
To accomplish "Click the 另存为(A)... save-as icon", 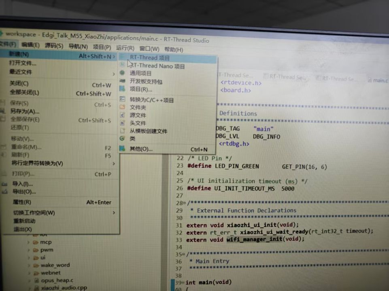I will click(3, 111).
